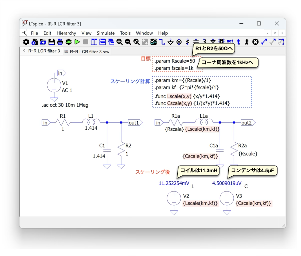Click voltage source V1 symbol
This screenshot has width=301, height=256.
pyautogui.click(x=54, y=85)
